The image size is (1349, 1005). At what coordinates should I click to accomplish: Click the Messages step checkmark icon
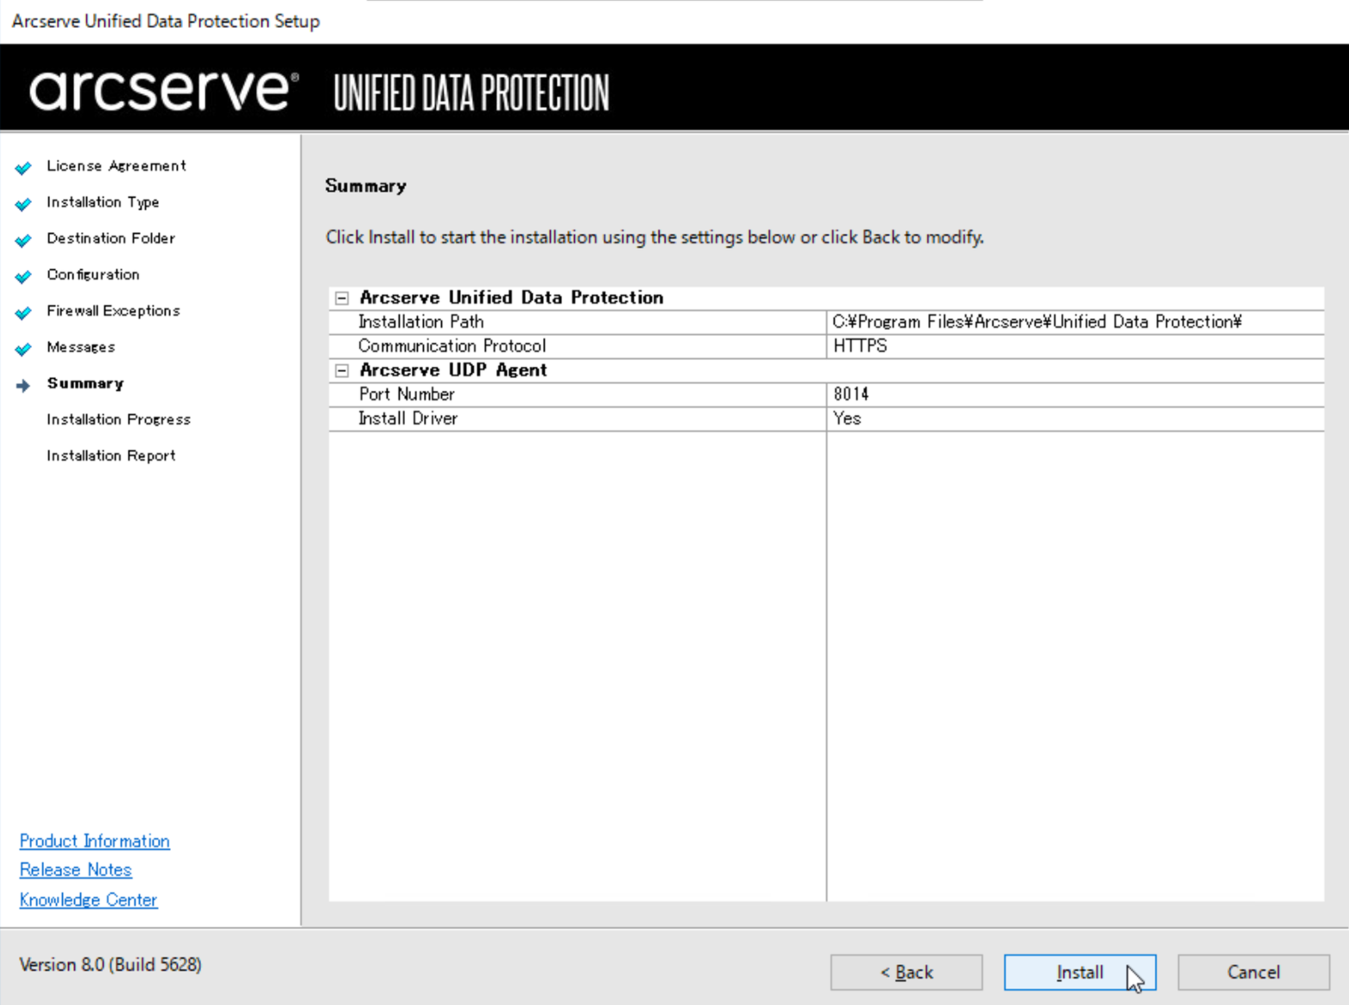click(23, 348)
